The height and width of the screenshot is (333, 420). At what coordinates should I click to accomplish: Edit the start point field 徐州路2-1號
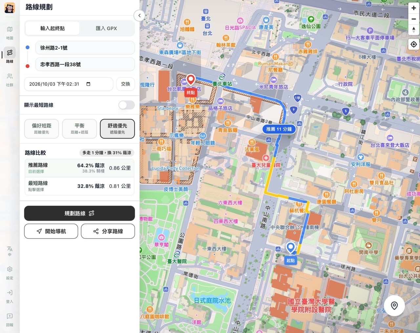[85, 48]
